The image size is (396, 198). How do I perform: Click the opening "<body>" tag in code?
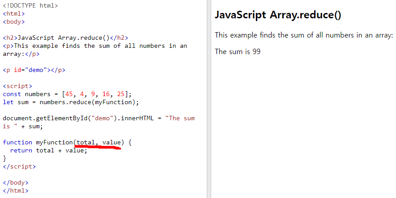pos(13,22)
